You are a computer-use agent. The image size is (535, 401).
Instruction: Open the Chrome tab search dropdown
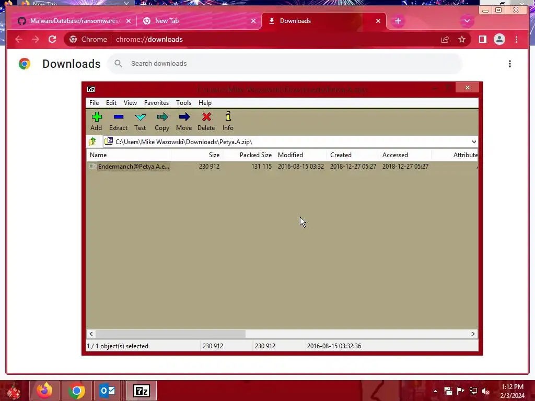click(x=467, y=21)
